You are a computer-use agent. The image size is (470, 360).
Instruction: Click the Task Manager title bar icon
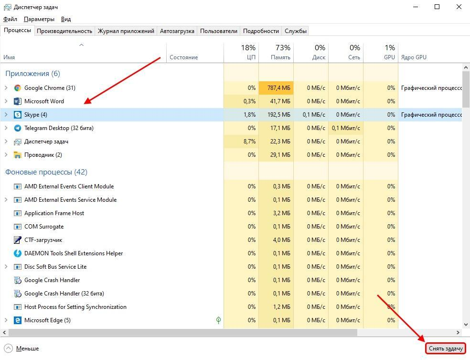click(8, 7)
